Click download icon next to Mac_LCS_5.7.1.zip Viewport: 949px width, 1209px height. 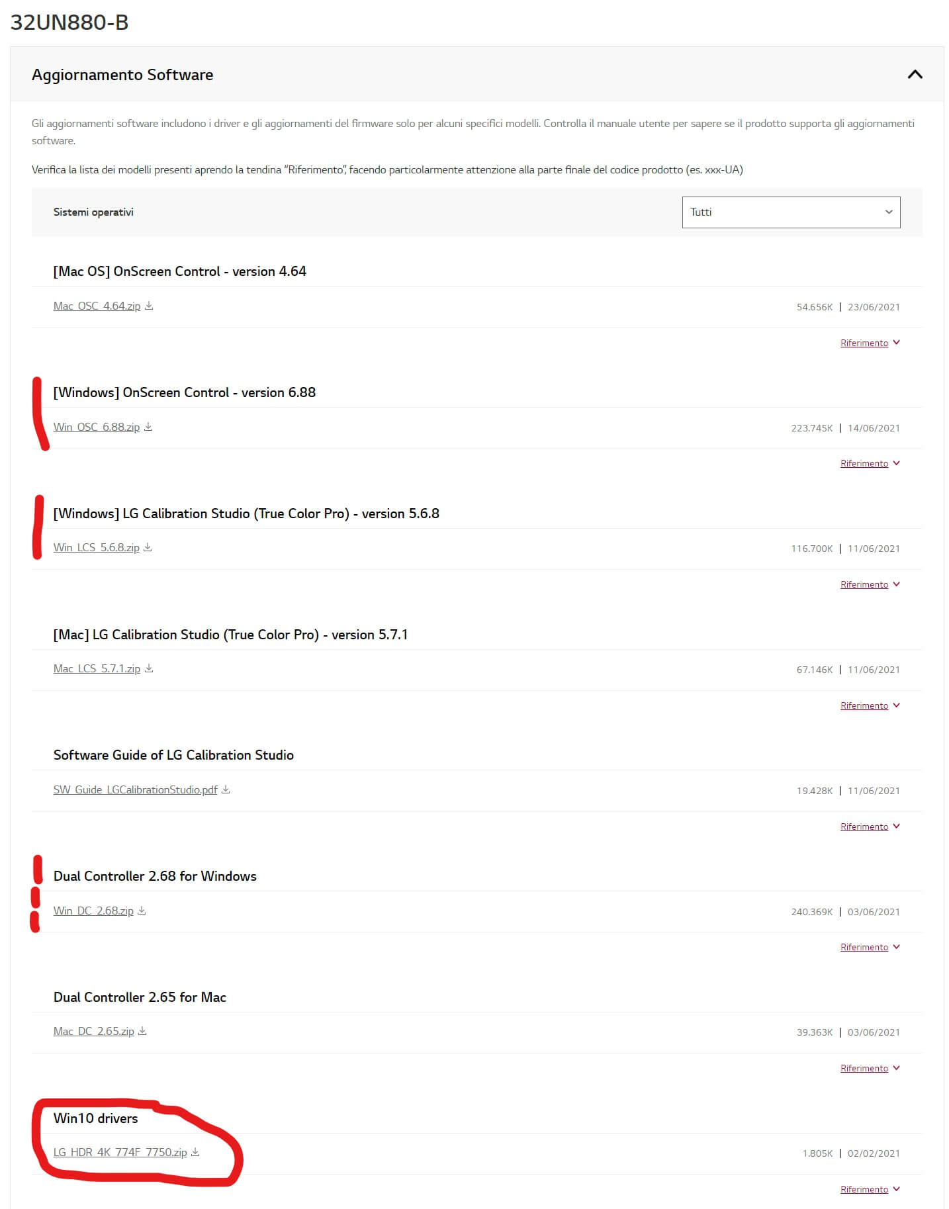click(149, 668)
